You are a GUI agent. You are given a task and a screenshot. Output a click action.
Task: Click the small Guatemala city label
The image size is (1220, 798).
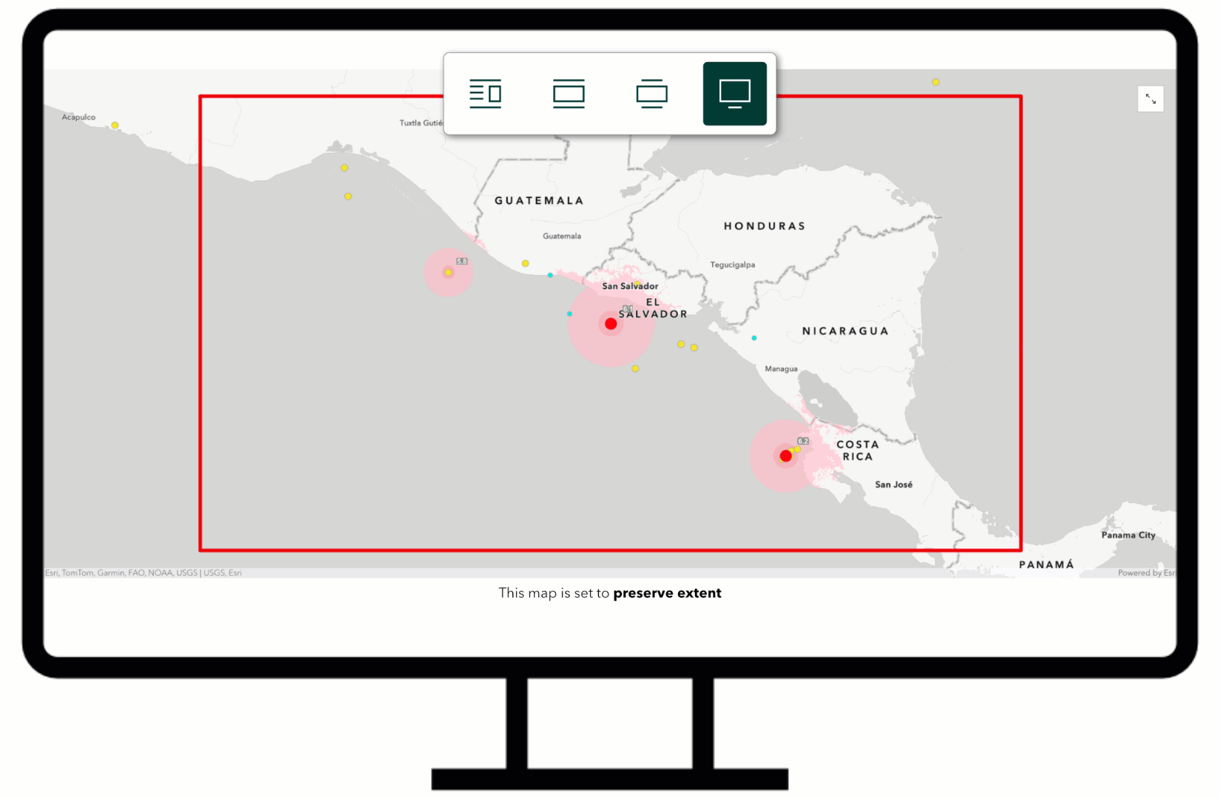pyautogui.click(x=562, y=236)
